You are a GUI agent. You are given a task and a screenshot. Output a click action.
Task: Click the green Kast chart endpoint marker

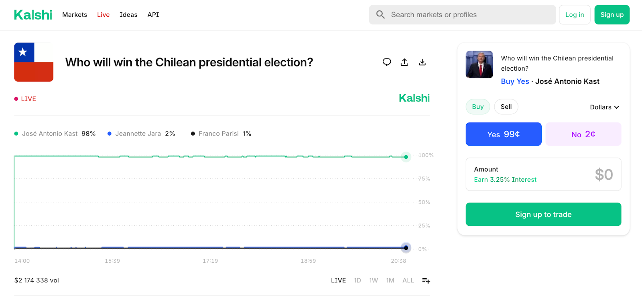[406, 157]
